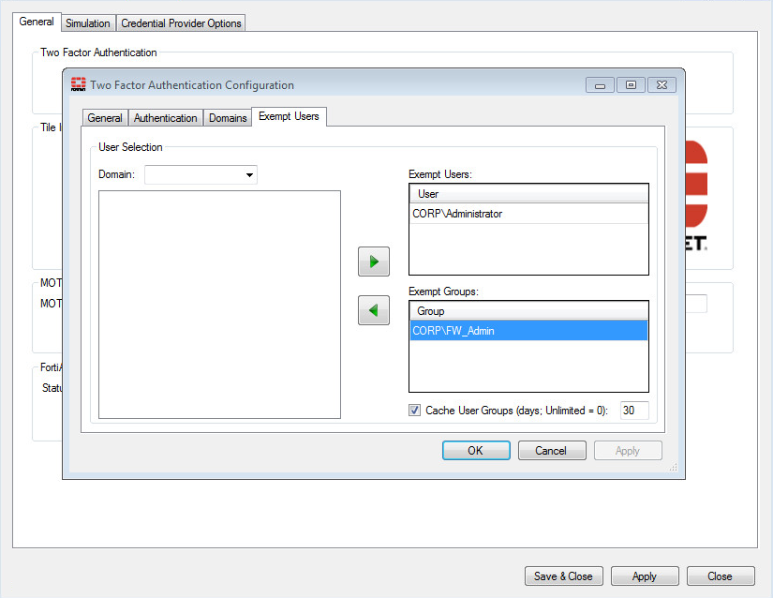Edit the cache days value field
773x598 pixels.
633,410
